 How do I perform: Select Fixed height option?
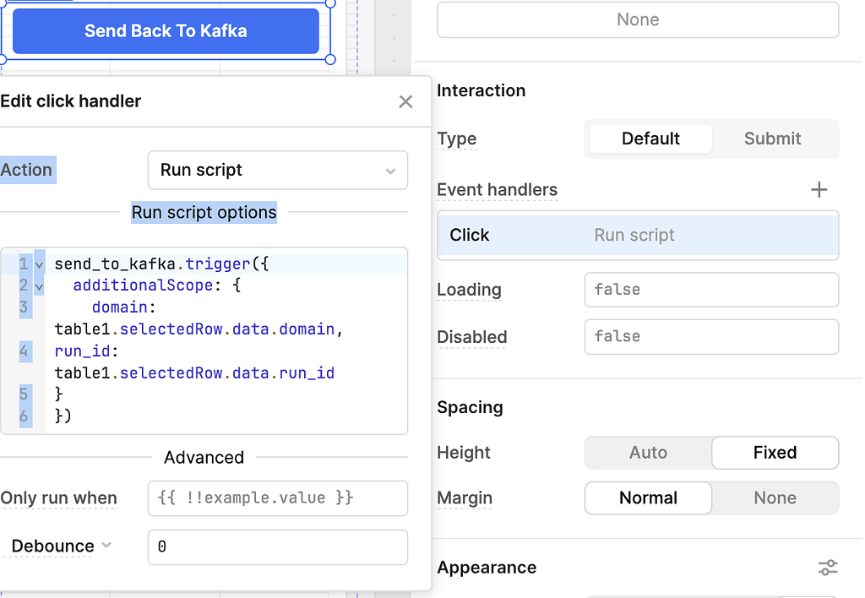point(774,453)
